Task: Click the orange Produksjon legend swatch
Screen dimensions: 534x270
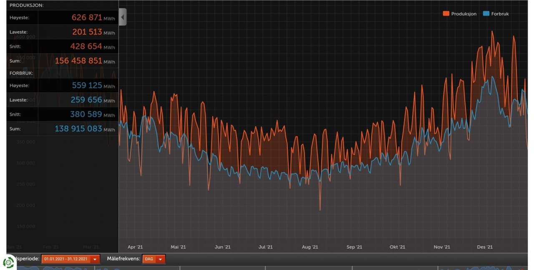Action: 446,14
